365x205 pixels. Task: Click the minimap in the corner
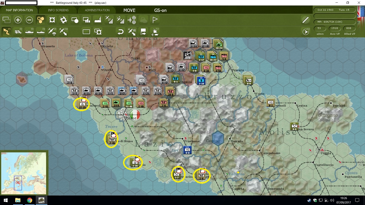tap(24, 173)
